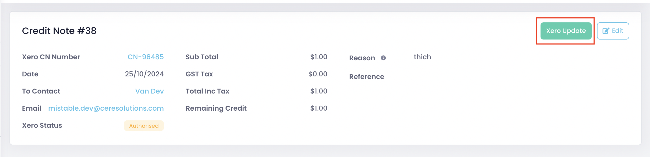Click the Sub Total amount $1.00
The width and height of the screenshot is (650, 157).
point(319,57)
